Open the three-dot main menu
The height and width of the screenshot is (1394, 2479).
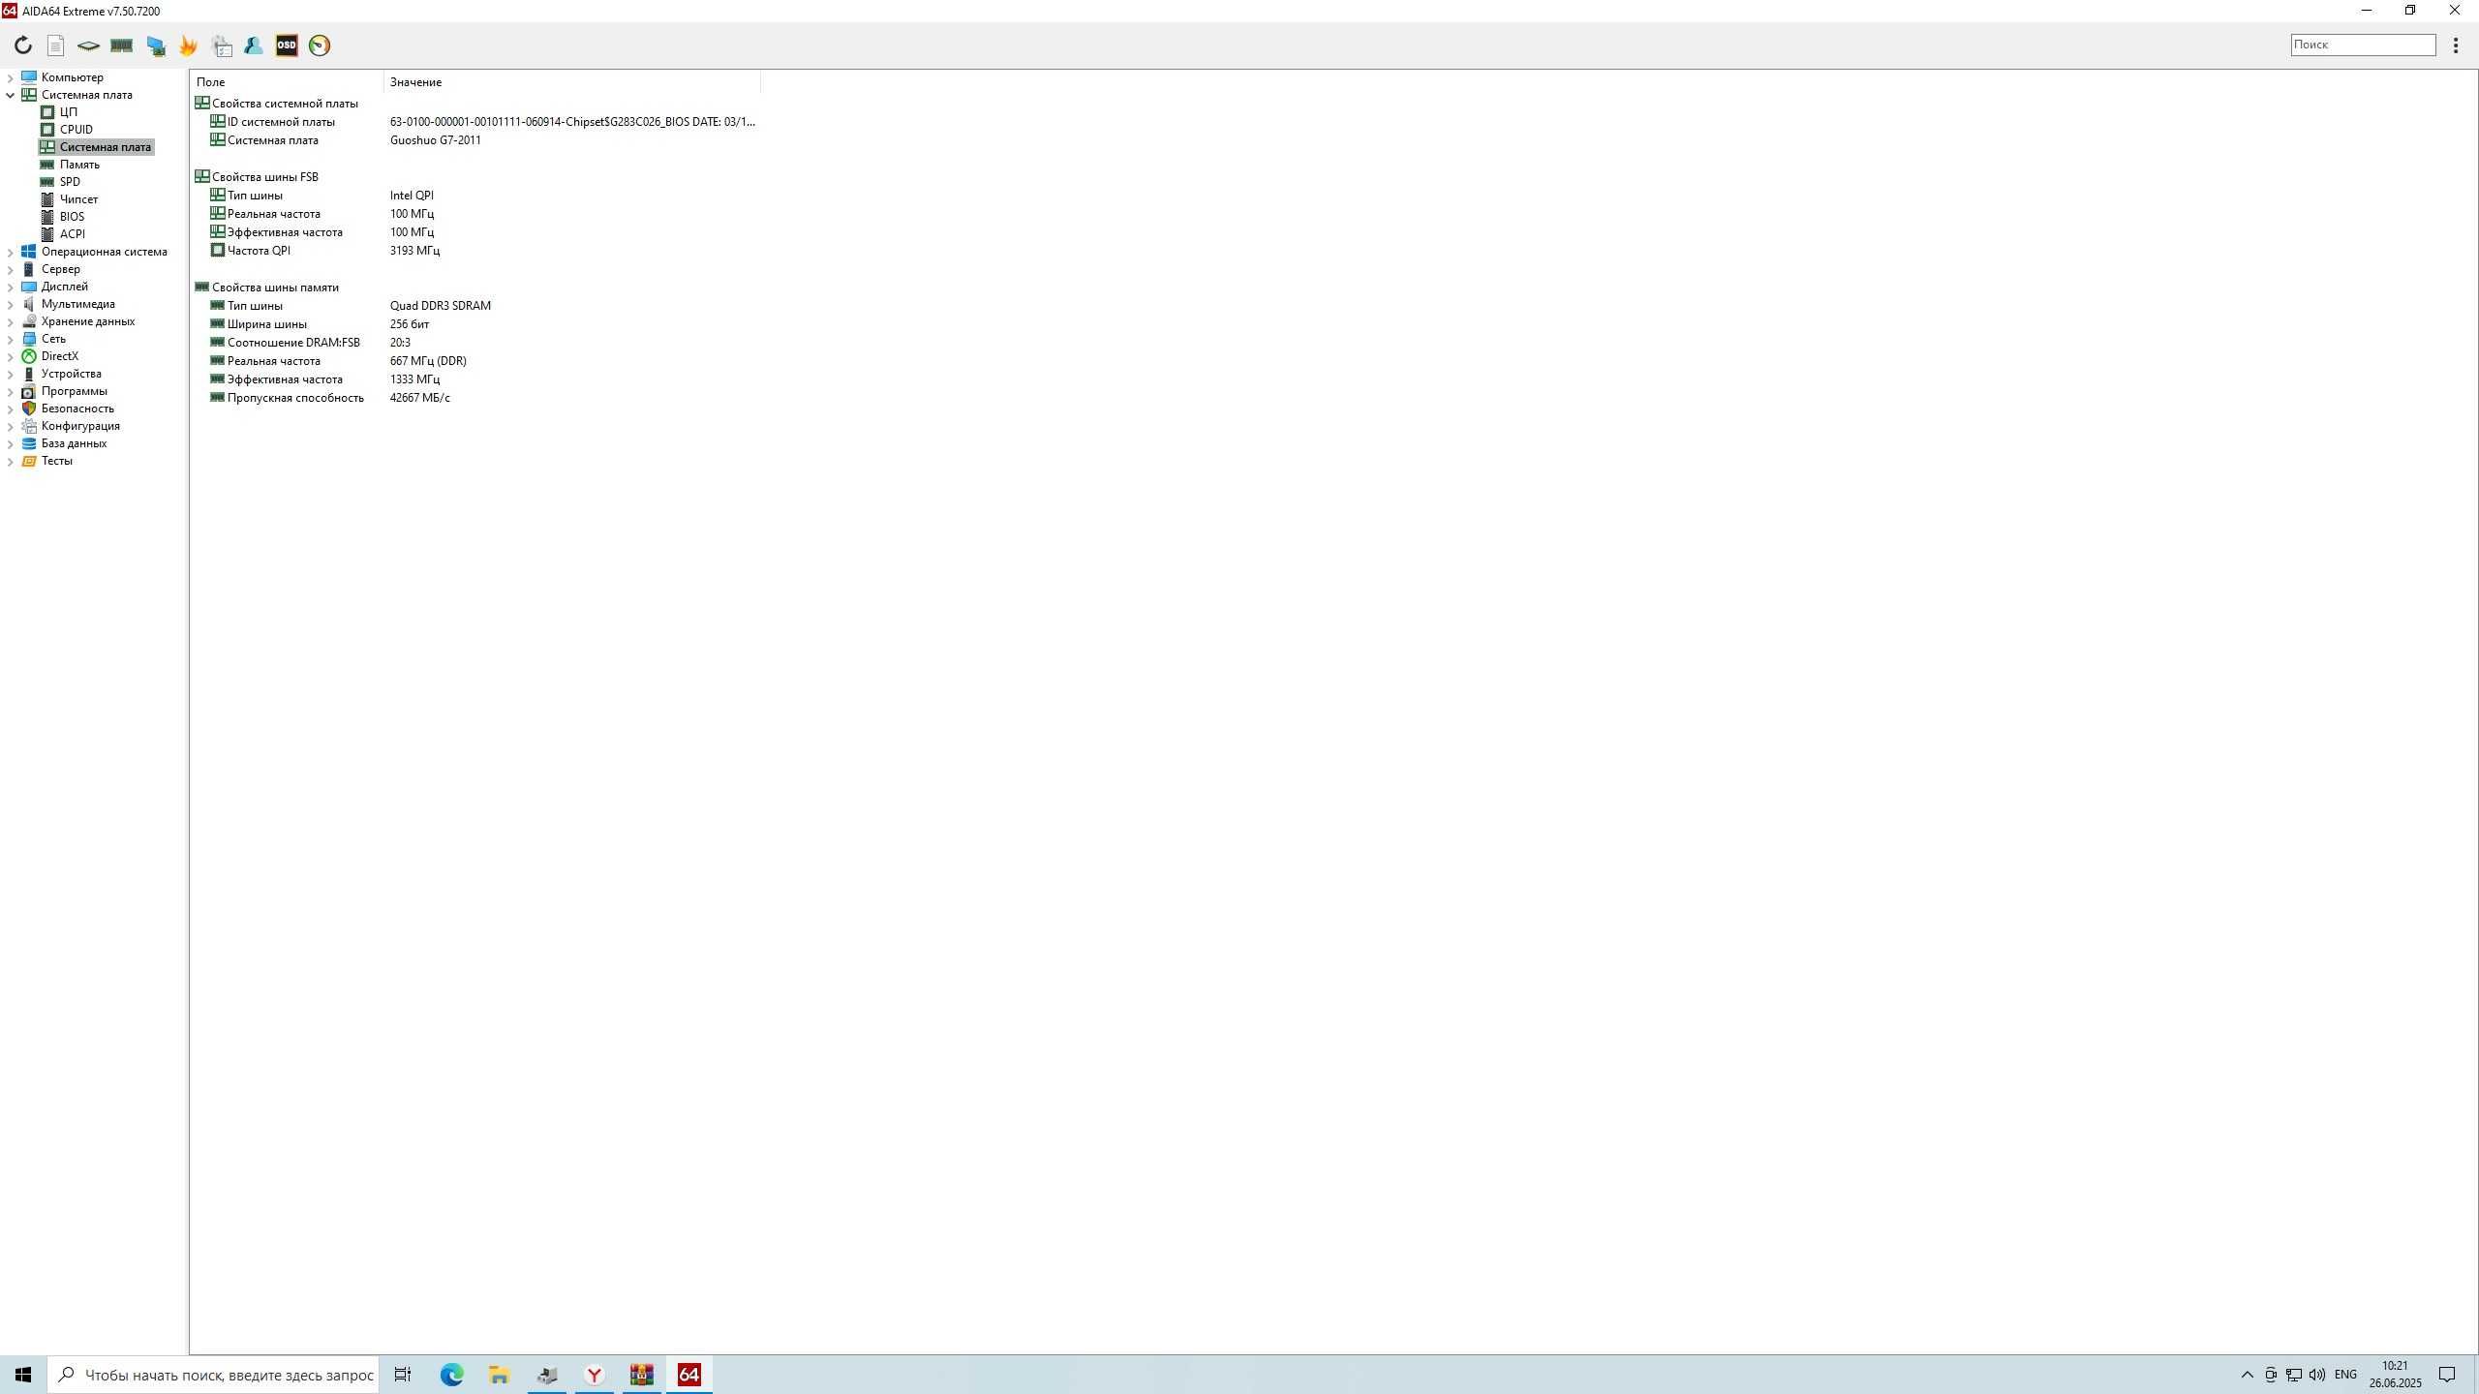click(x=2456, y=45)
